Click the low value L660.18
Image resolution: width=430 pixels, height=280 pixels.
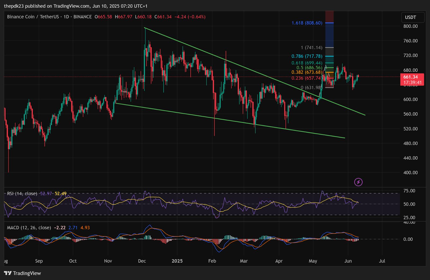pyautogui.click(x=143, y=17)
